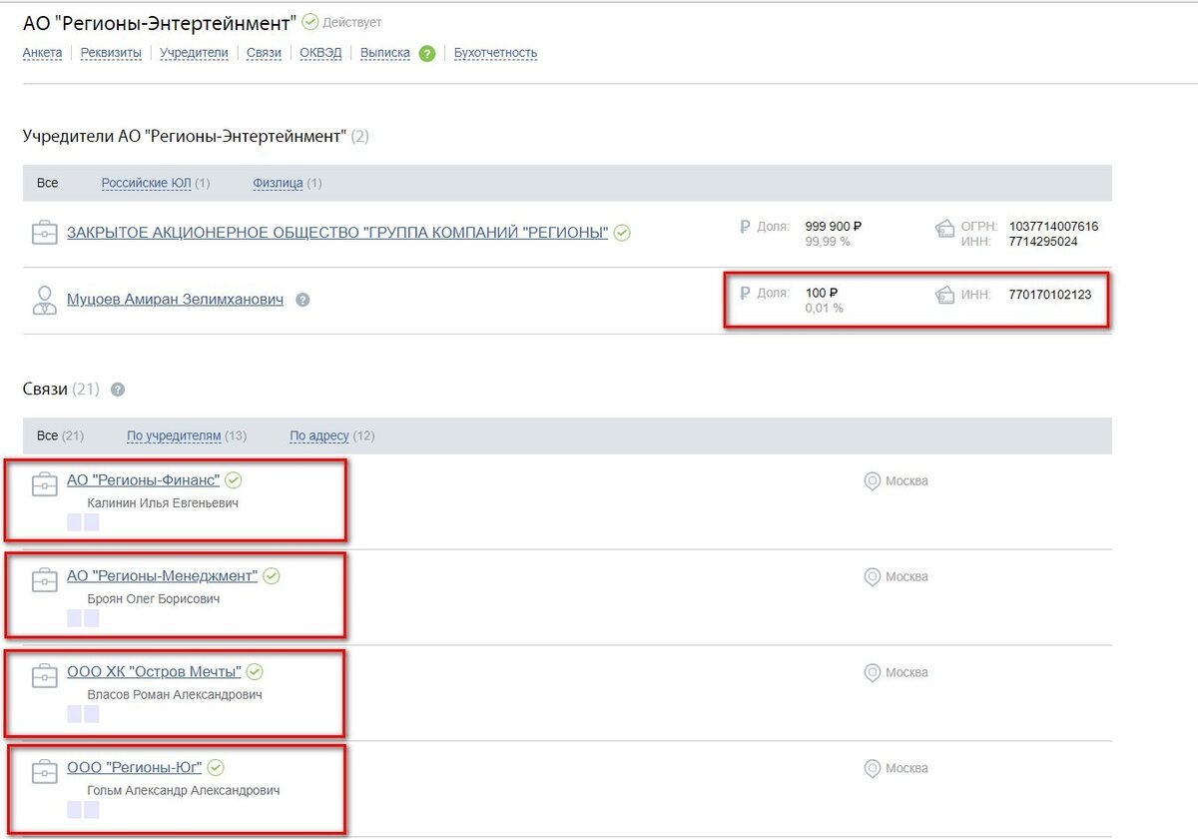Viewport: 1198px width, 839px height.
Task: Jump to the Связи header link
Action: point(265,53)
